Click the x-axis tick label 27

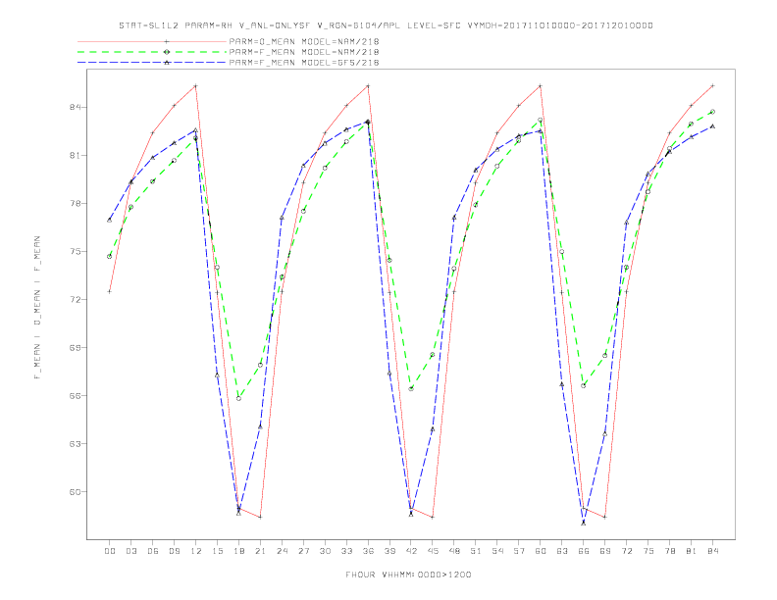pos(303,551)
